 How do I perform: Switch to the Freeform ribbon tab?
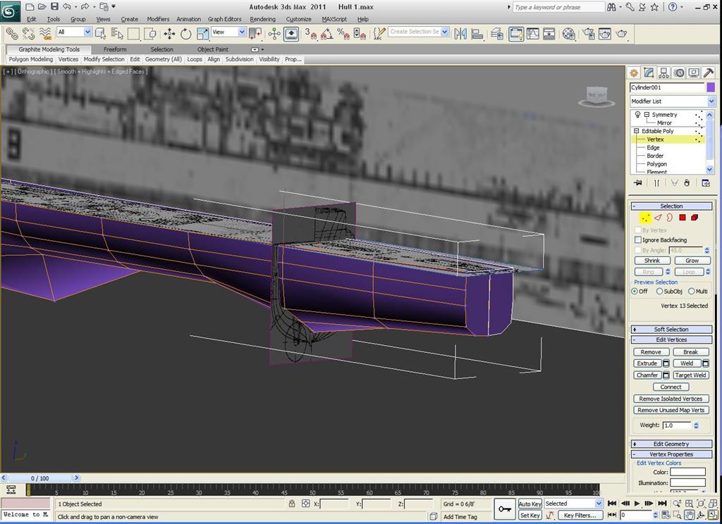coord(115,49)
